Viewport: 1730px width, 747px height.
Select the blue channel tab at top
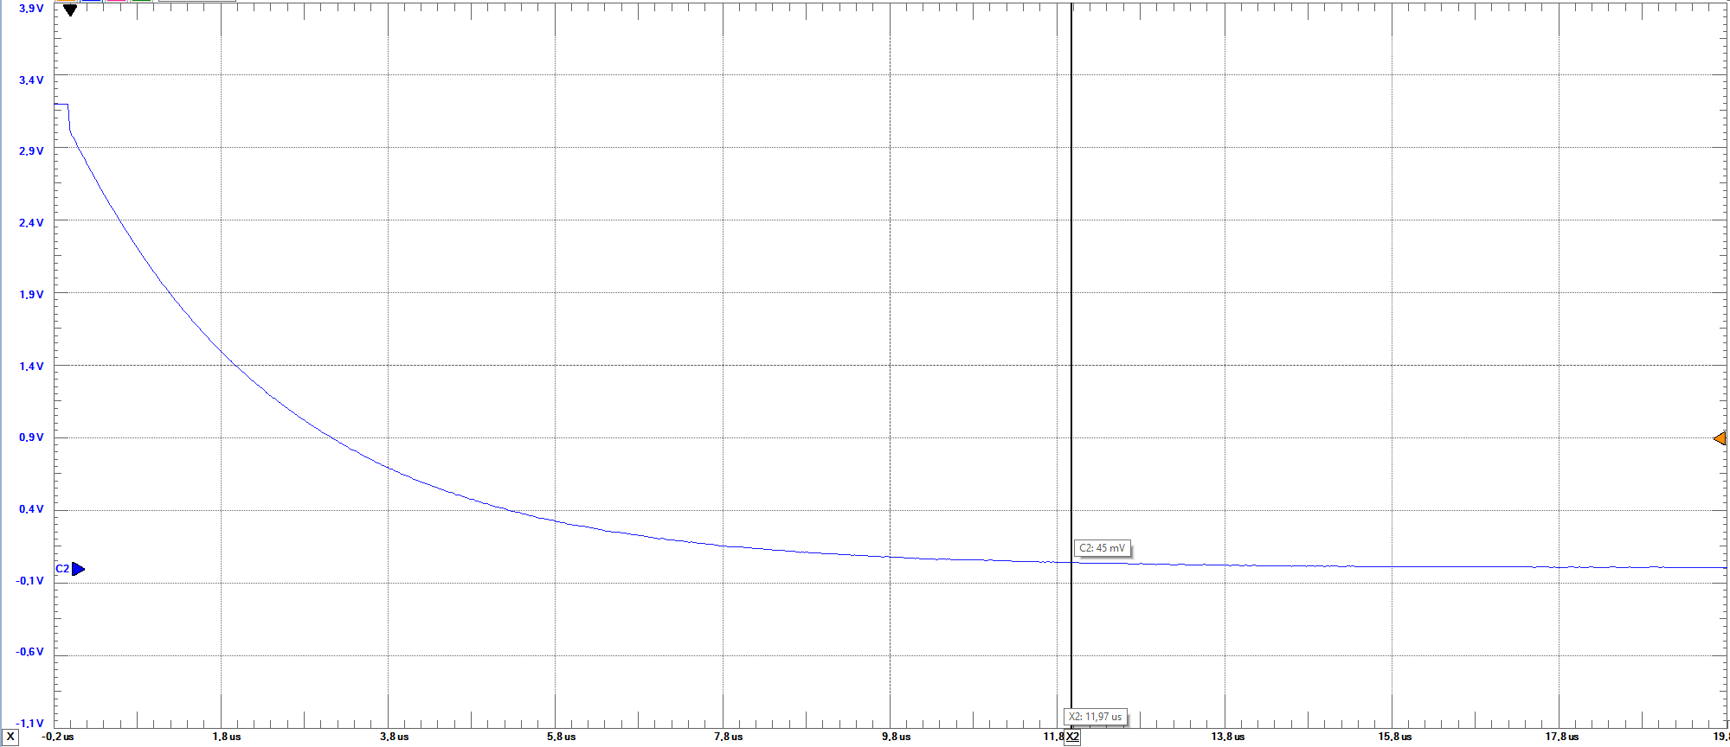pos(91,1)
